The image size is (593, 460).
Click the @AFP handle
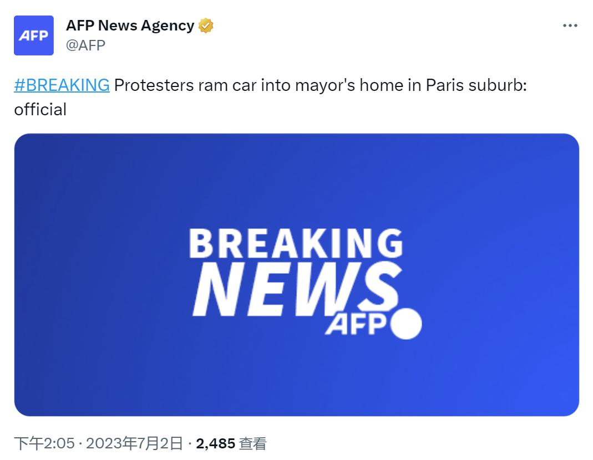(85, 45)
